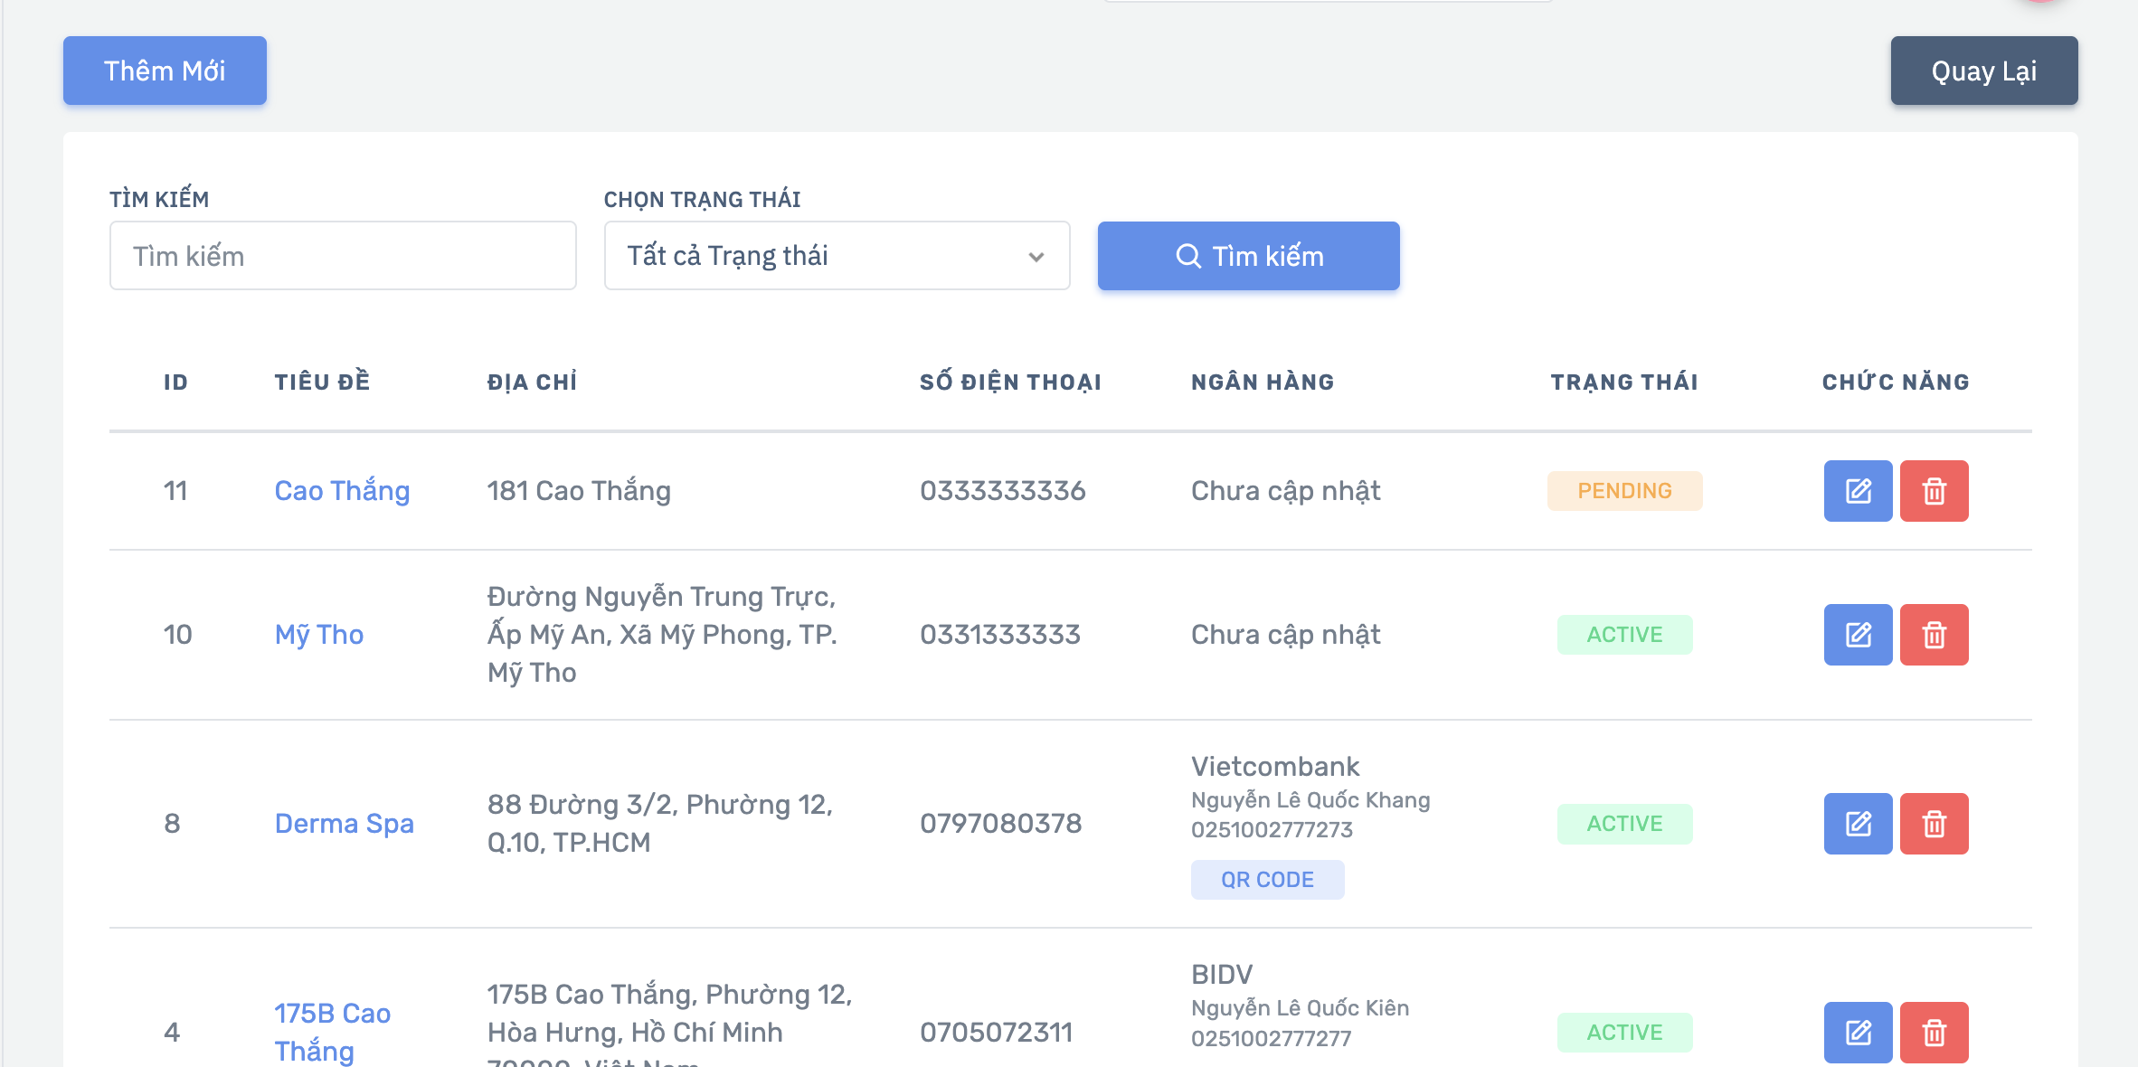Show the Vietcombank QR CODE
This screenshot has width=2138, height=1067.
pyautogui.click(x=1267, y=880)
